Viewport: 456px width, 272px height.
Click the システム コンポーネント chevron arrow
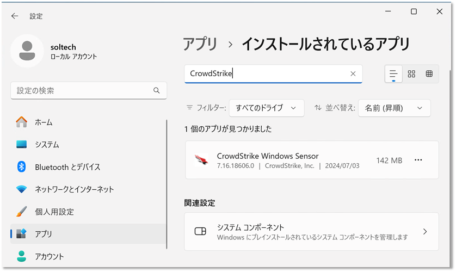[x=425, y=232]
